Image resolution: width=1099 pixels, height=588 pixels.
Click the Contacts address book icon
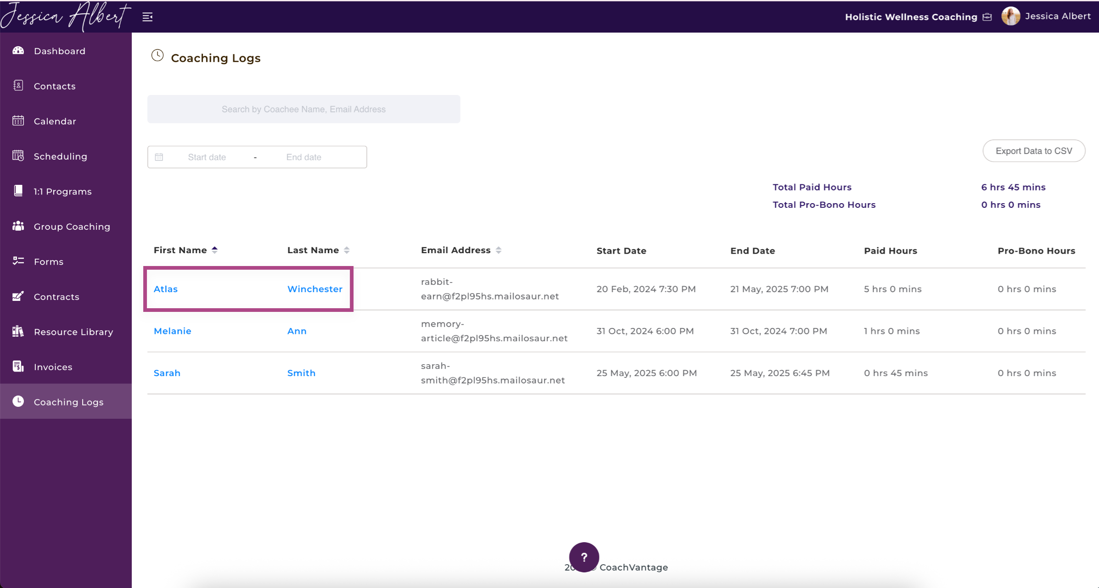[x=18, y=86]
